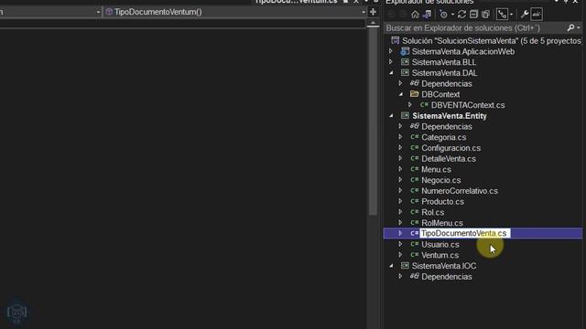
Task: Click the Configuracion.cs file name
Action: [x=450, y=148]
